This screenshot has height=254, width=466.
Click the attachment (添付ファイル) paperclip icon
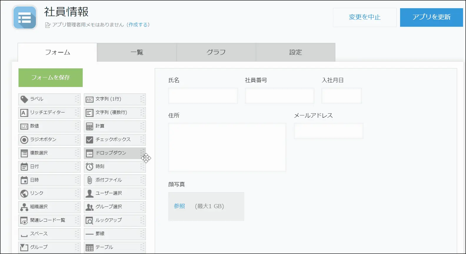pyautogui.click(x=89, y=180)
